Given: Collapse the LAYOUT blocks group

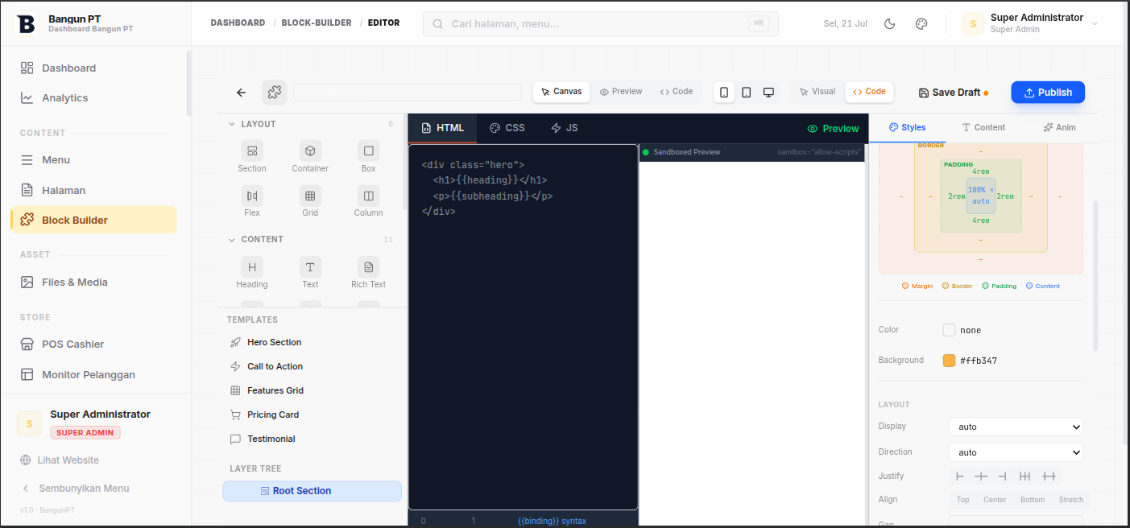Looking at the screenshot, I should pyautogui.click(x=252, y=124).
